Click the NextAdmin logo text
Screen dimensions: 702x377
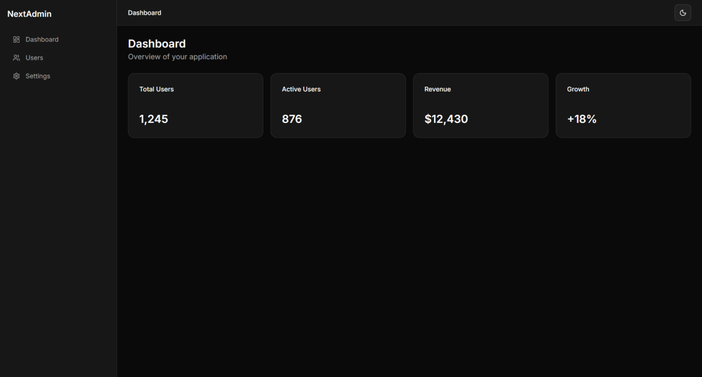coord(29,14)
